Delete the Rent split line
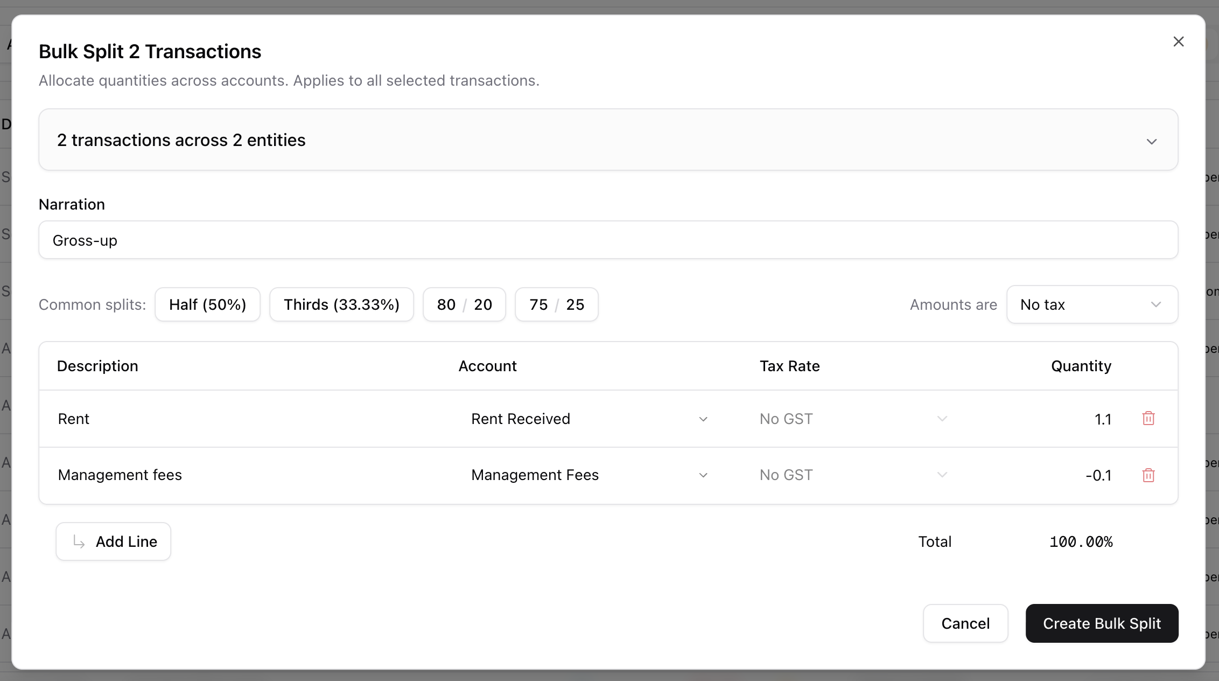The width and height of the screenshot is (1219, 681). 1148,419
